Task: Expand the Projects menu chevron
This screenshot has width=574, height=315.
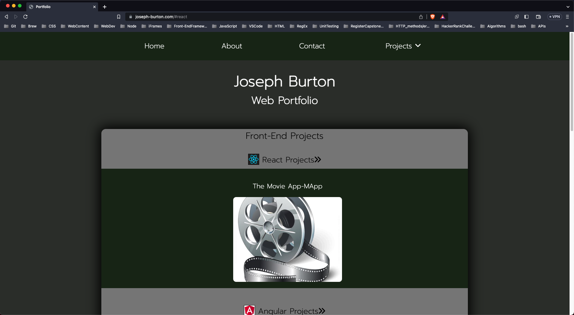Action: 418,46
